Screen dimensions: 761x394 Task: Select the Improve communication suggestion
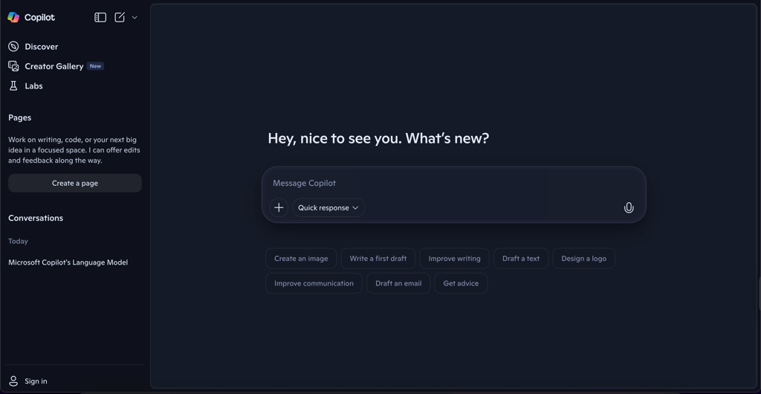(314, 283)
